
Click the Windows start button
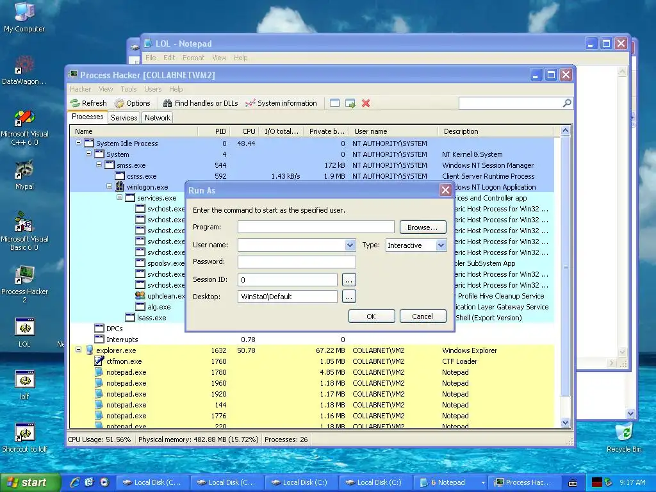[29, 482]
